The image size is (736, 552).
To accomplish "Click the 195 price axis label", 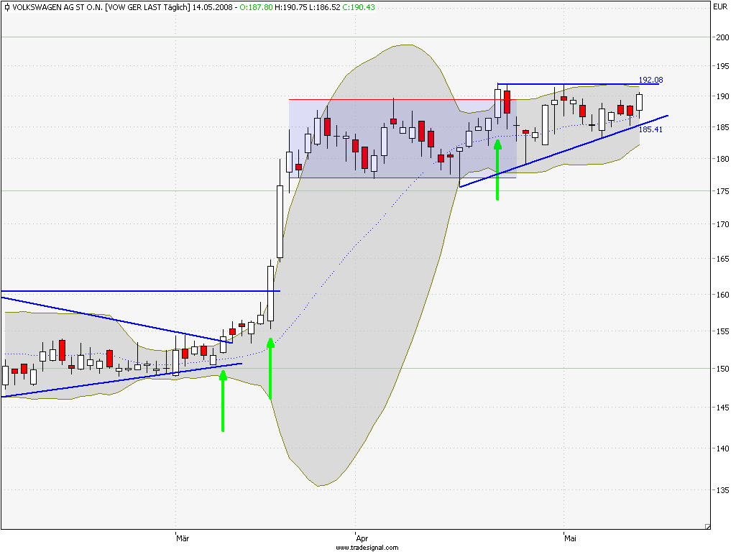I will (722, 66).
